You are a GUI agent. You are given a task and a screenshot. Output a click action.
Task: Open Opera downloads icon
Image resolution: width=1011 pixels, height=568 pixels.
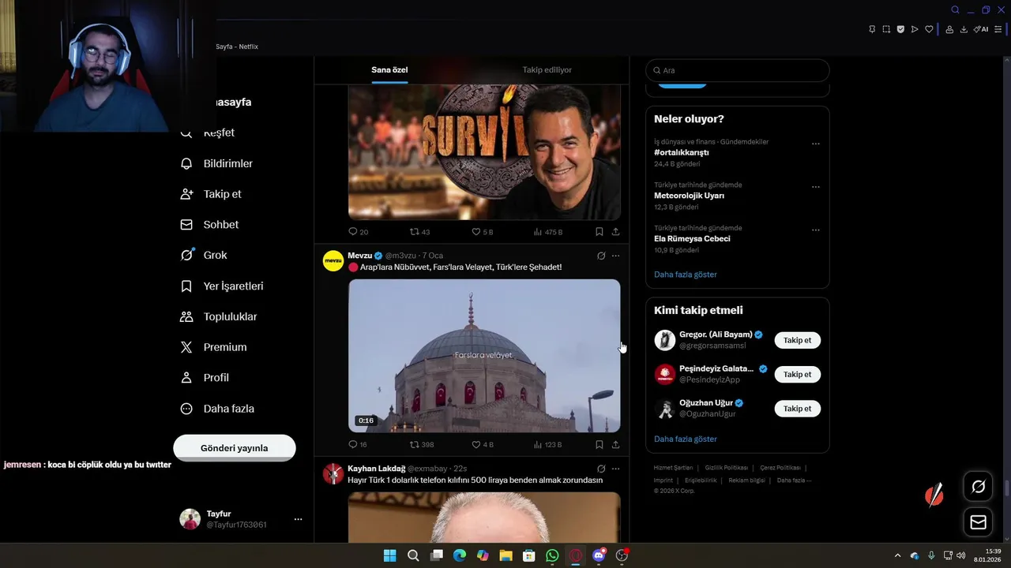[964, 29]
